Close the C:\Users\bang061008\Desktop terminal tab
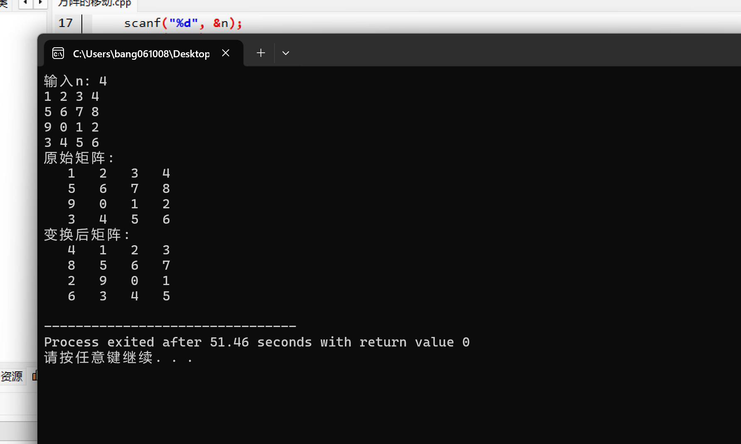The height and width of the screenshot is (444, 741). click(x=226, y=53)
